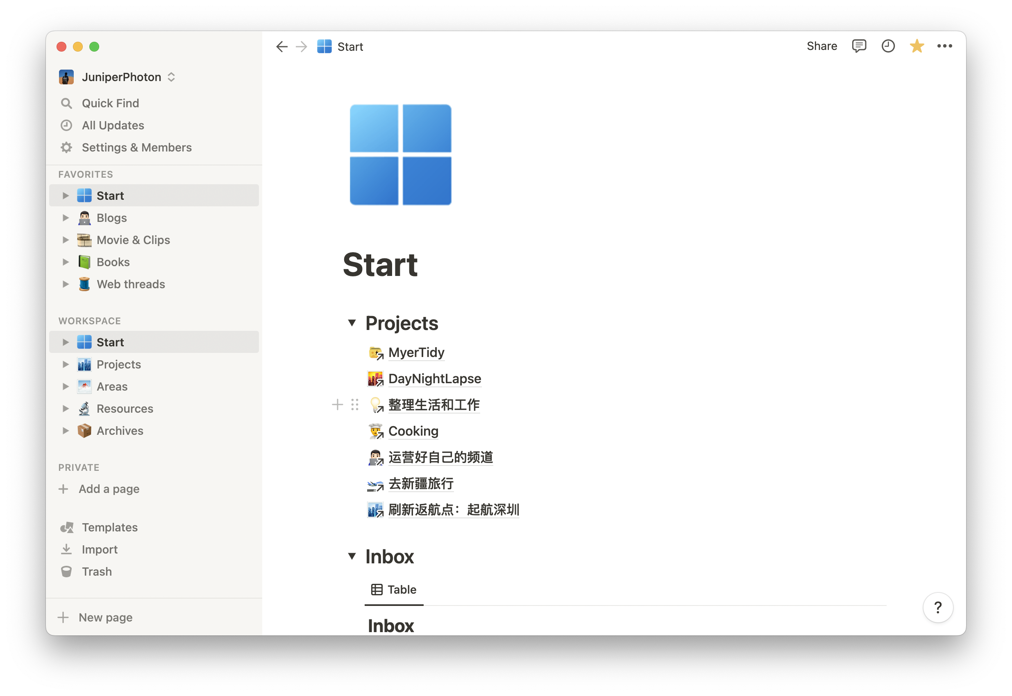Click the large Windows-style page icon
1012x696 pixels.
(400, 155)
